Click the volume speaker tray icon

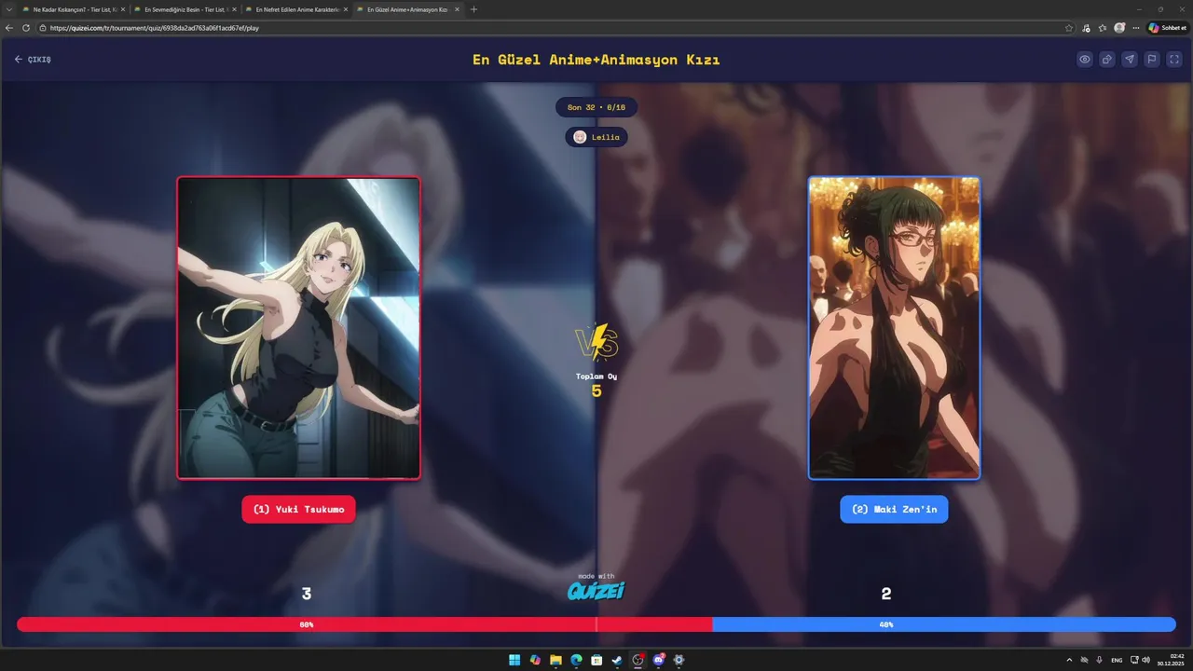pyautogui.click(x=1145, y=660)
